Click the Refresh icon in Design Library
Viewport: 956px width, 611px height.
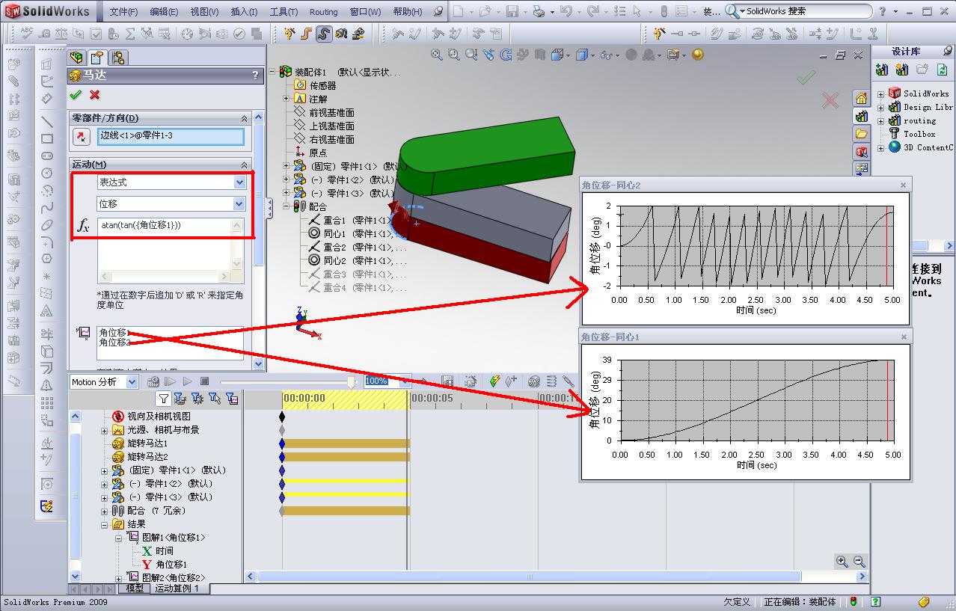click(x=942, y=70)
